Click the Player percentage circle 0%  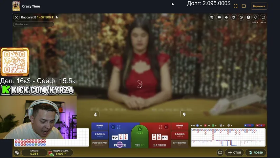[113, 127]
